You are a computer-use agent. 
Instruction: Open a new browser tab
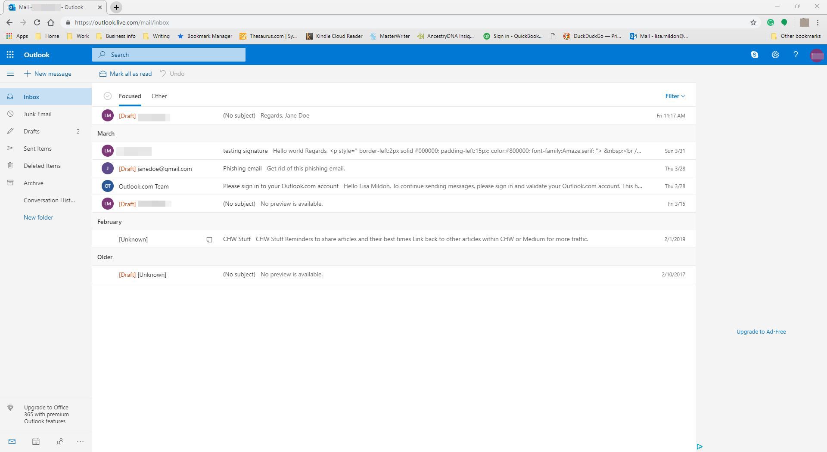pyautogui.click(x=116, y=7)
